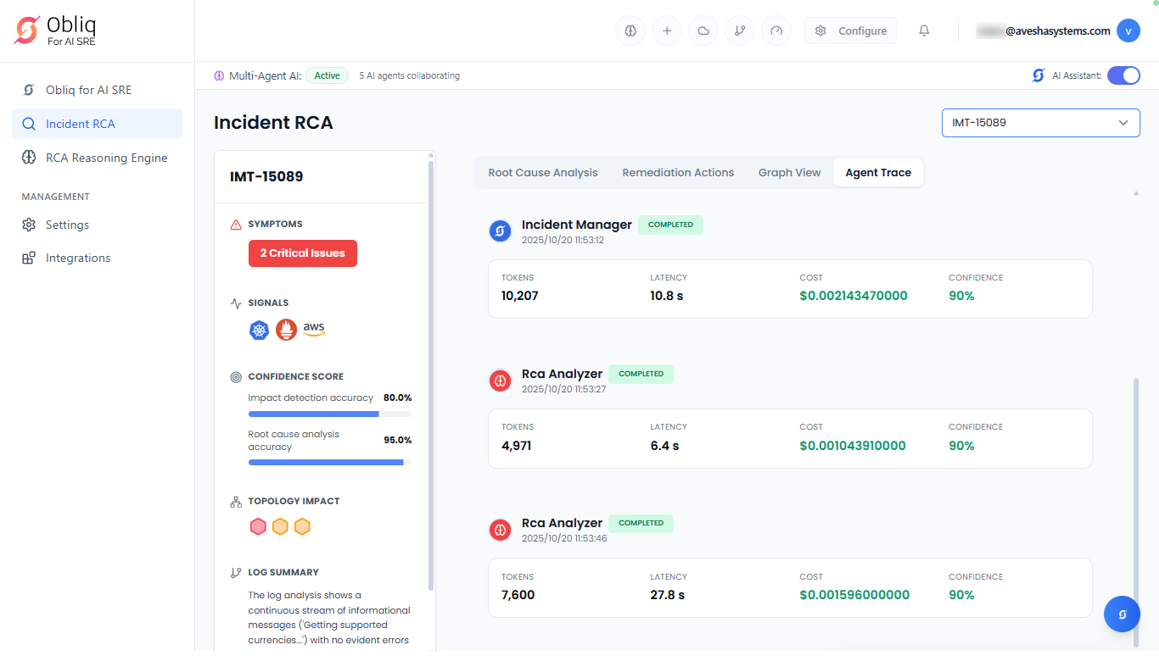The height and width of the screenshot is (667, 1159).
Task: Click the plus icon in top toolbar
Action: [x=667, y=31]
